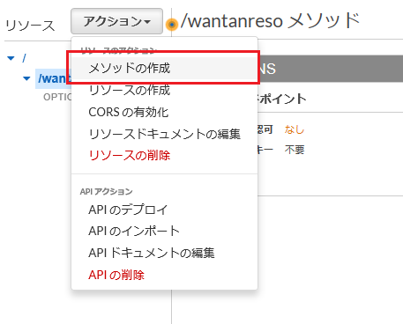The image size is (403, 324).
Task: Click the /wantanreso メソッド heading
Action: coord(270,20)
